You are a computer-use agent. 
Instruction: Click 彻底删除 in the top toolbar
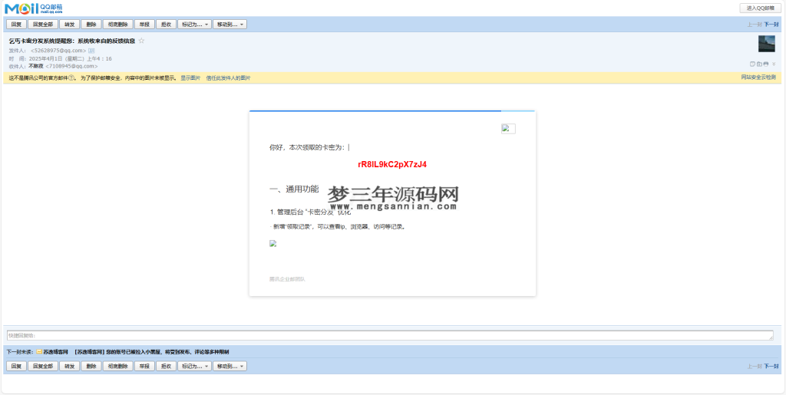(117, 24)
